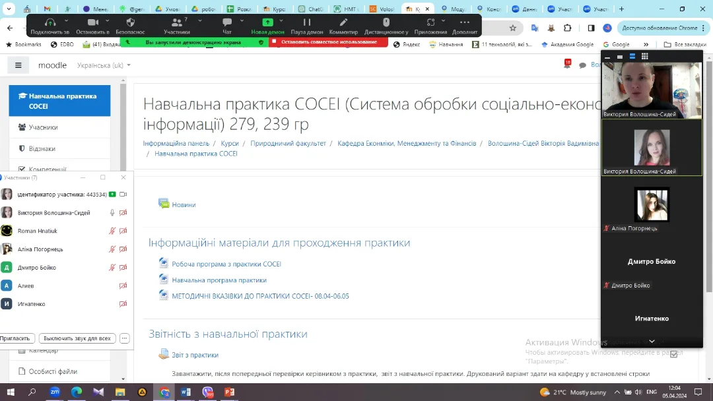
Task: Expand the Українська (uk) language dropdown
Action: click(x=104, y=65)
